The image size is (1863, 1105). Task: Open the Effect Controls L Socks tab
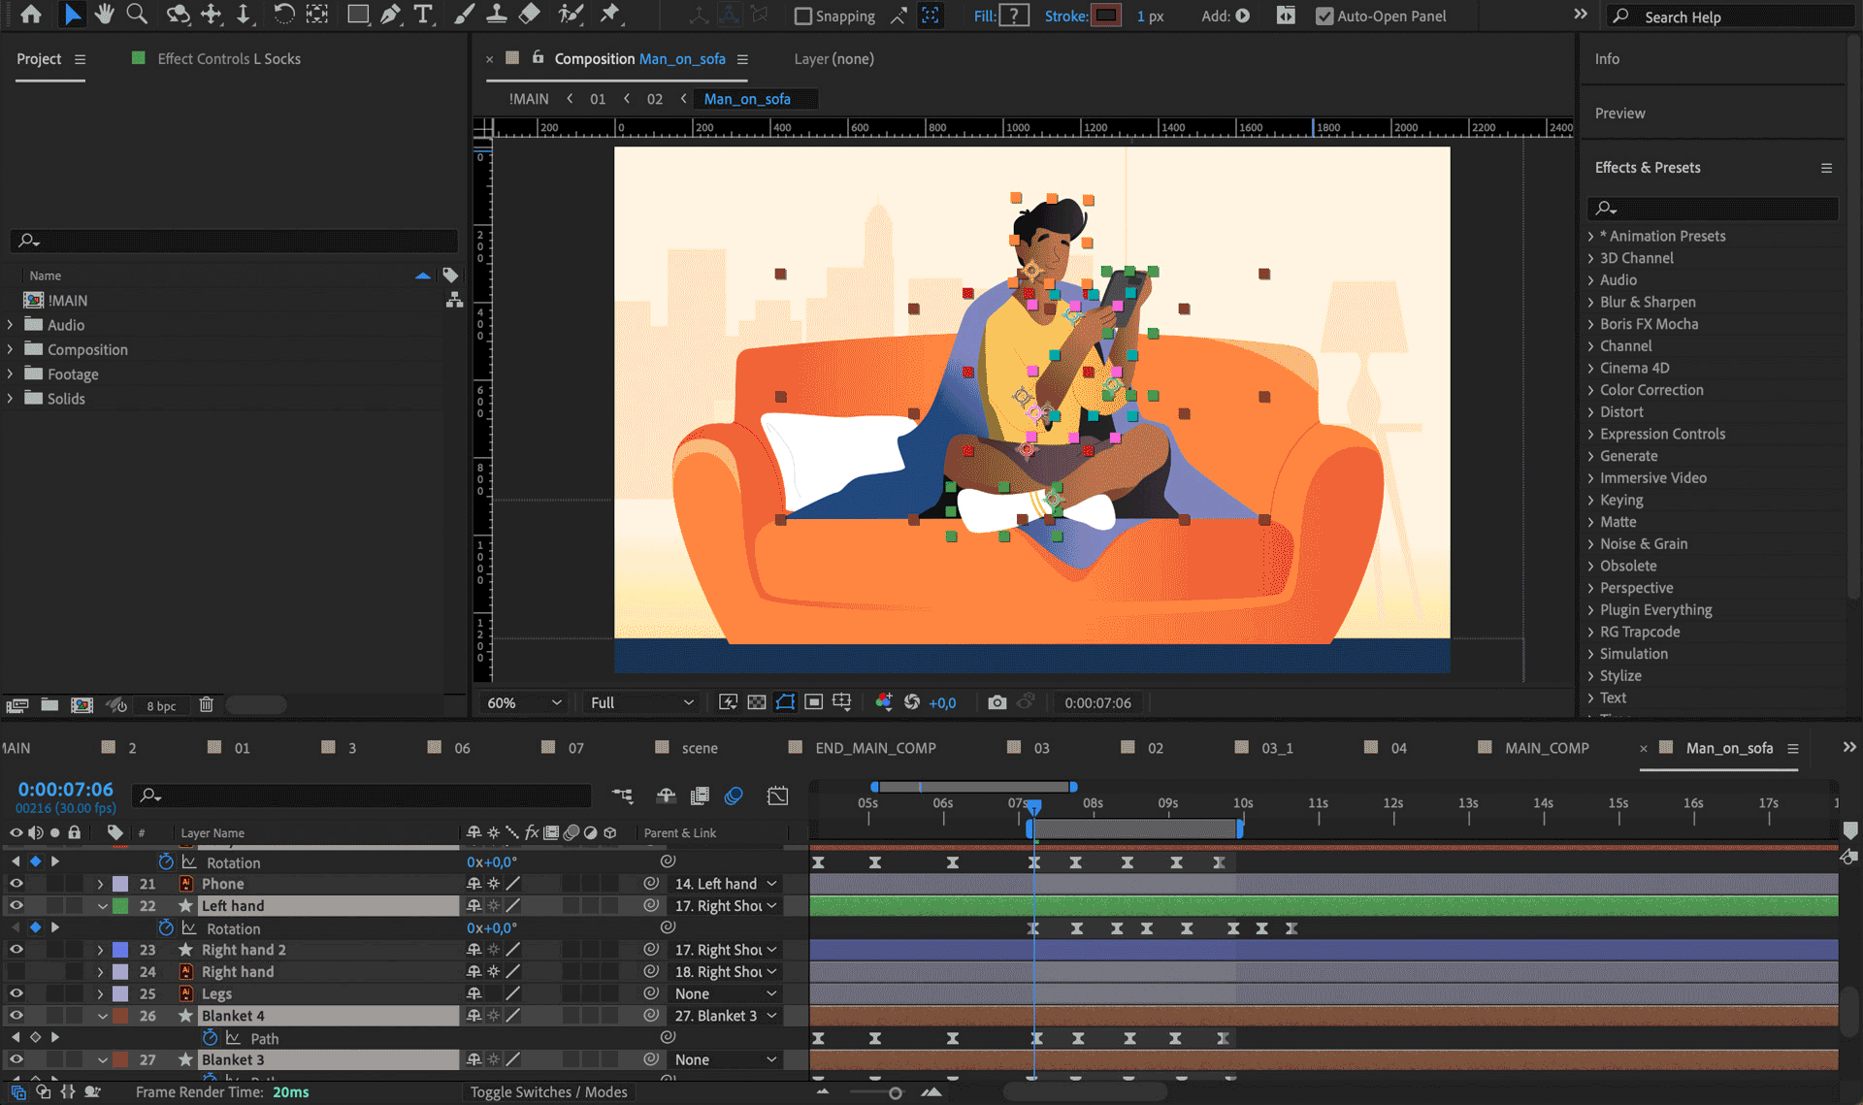[228, 59]
